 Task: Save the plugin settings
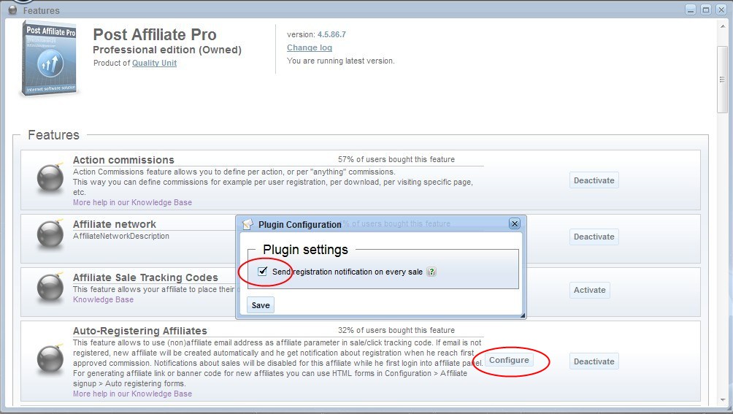click(x=261, y=305)
